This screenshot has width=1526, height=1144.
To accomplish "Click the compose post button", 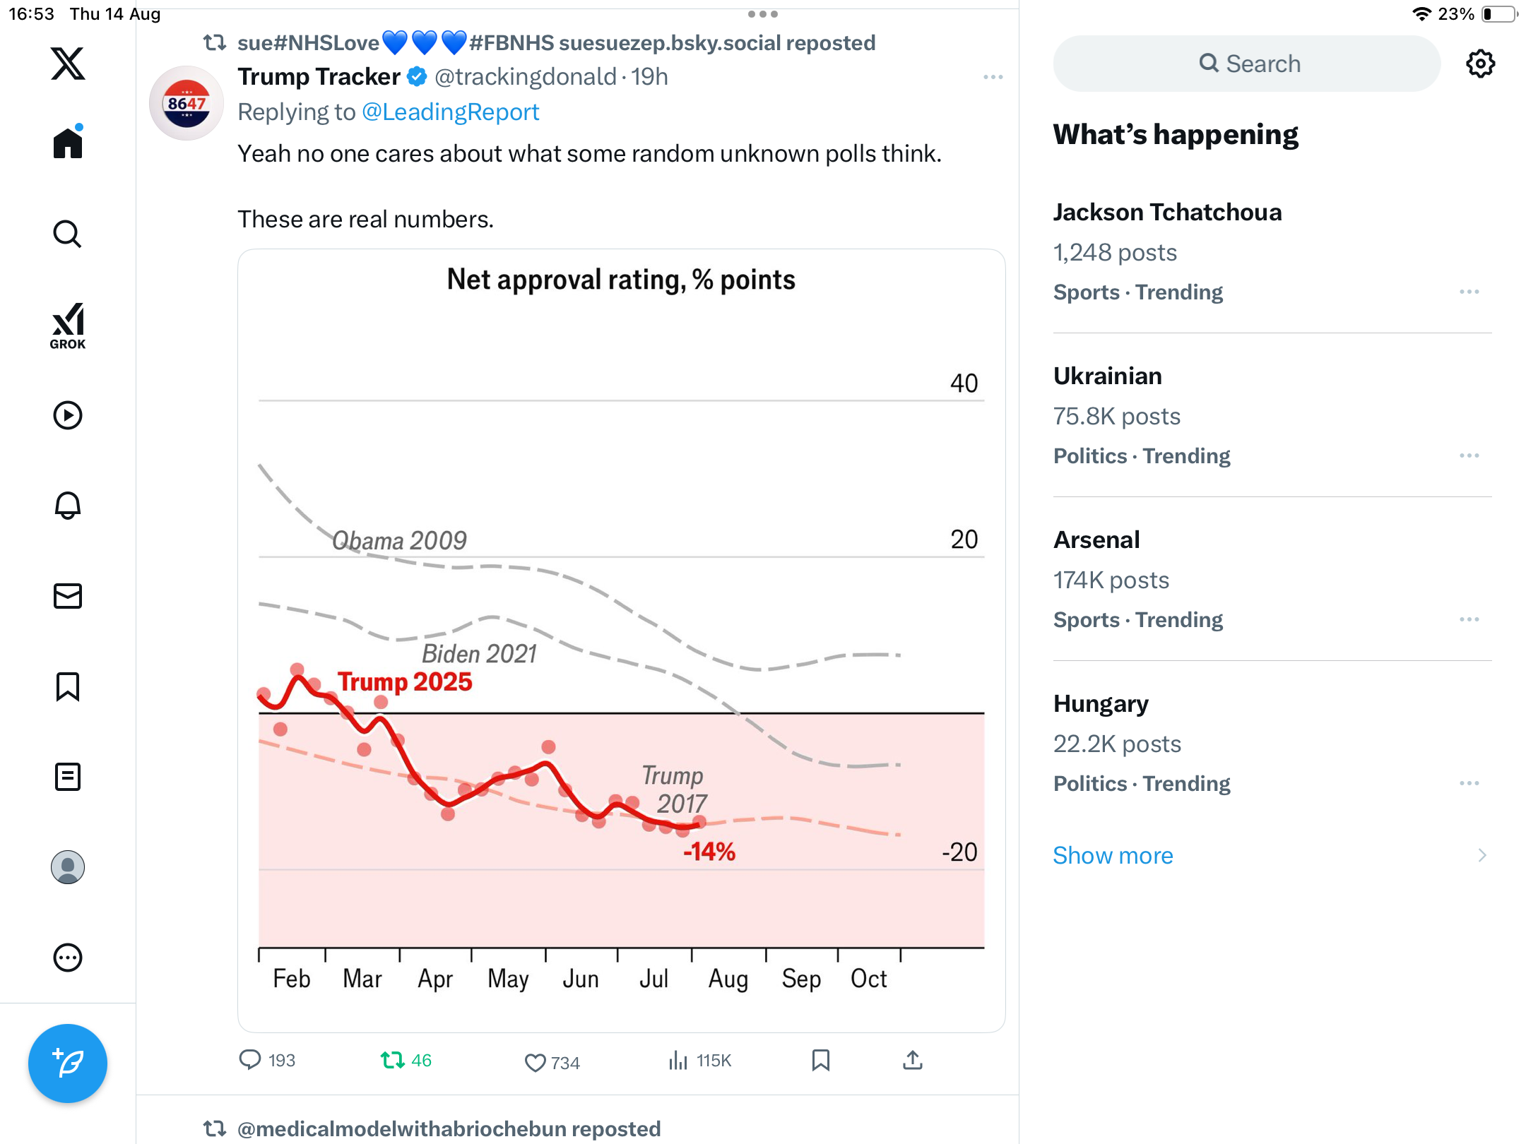I will click(x=68, y=1063).
